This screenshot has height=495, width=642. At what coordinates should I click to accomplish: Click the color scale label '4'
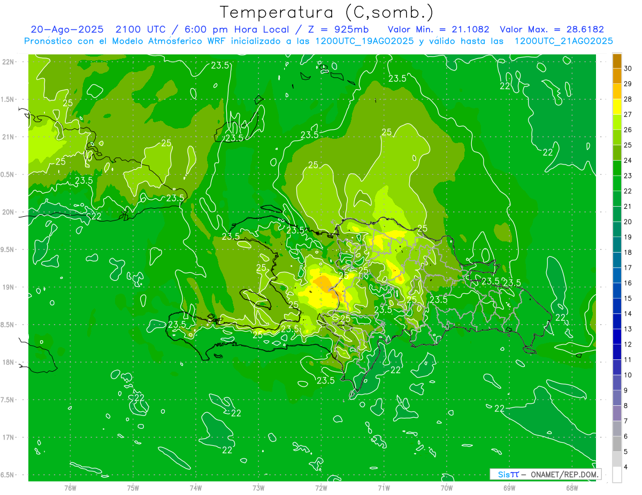click(x=626, y=467)
